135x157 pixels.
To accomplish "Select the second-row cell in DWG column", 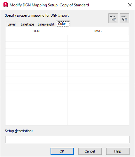I will [98, 45].
